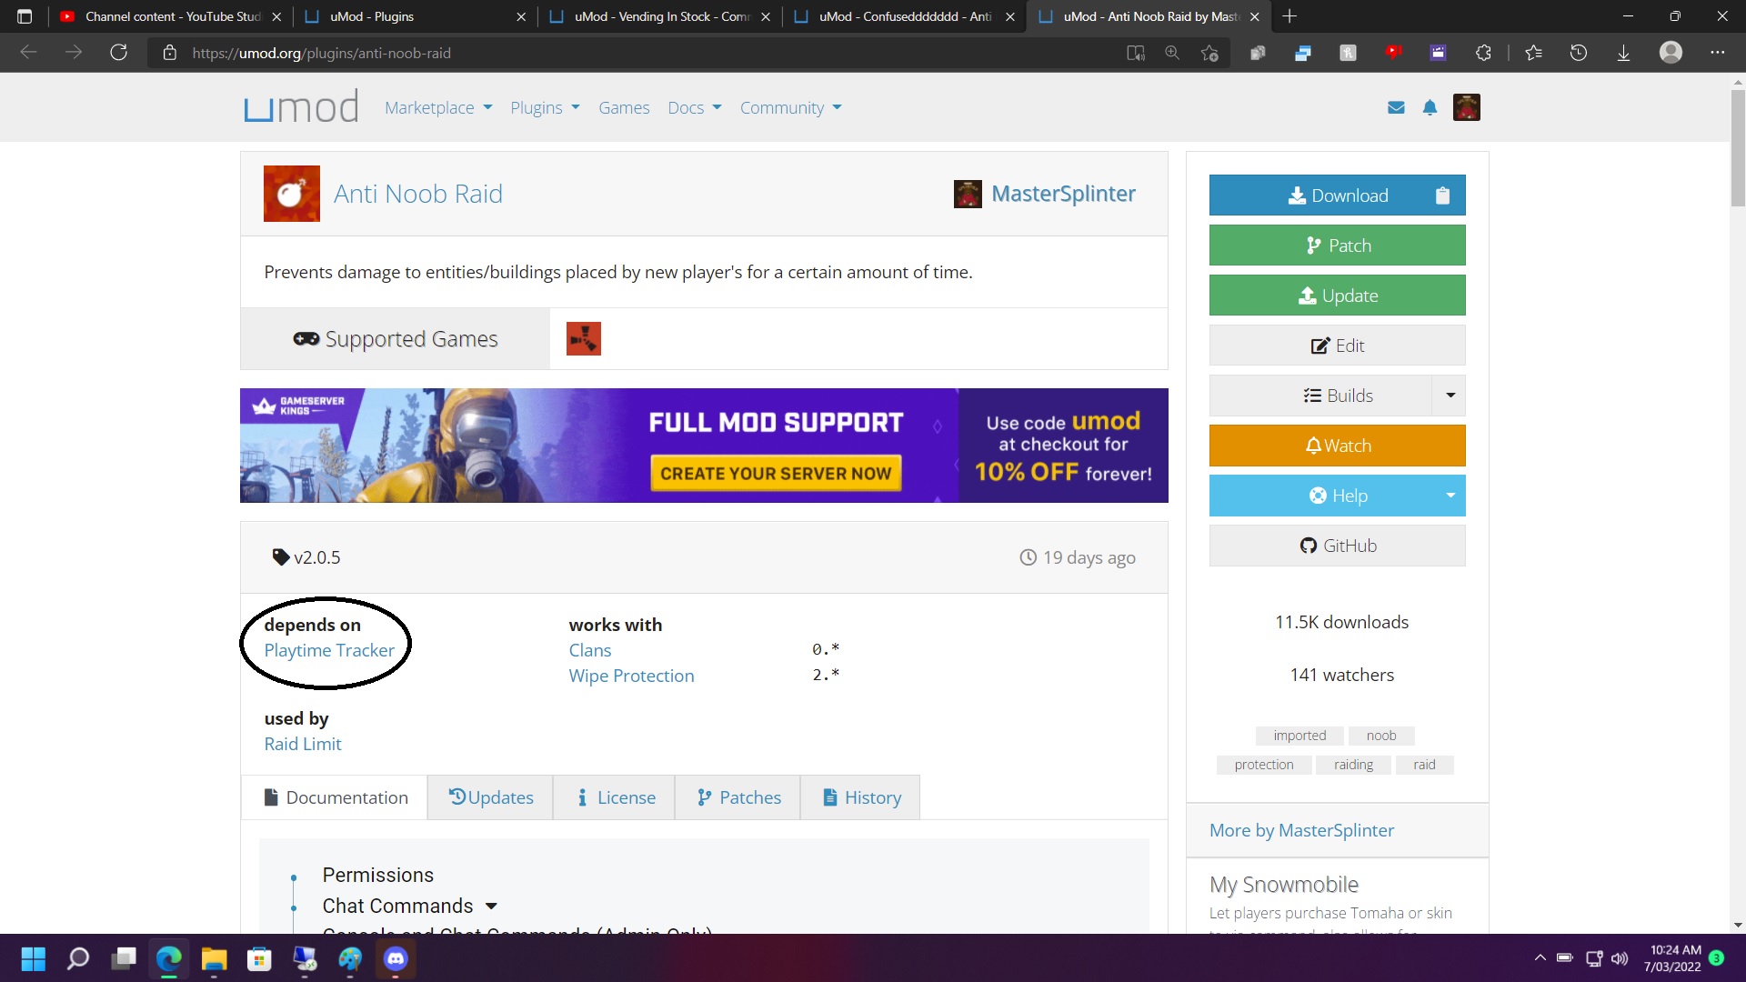The width and height of the screenshot is (1746, 982).
Task: Select the Rust icon under Supported Games
Action: [x=583, y=337]
